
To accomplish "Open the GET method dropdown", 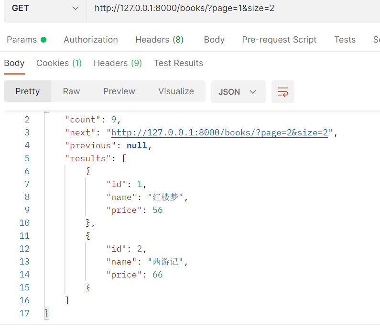I will 45,8.
